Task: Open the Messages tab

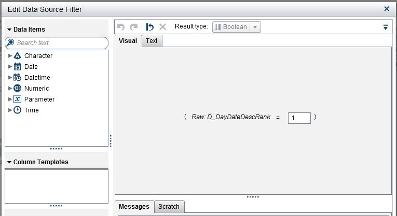Action: click(134, 207)
